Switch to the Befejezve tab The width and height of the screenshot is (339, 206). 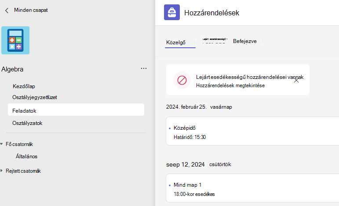point(245,41)
